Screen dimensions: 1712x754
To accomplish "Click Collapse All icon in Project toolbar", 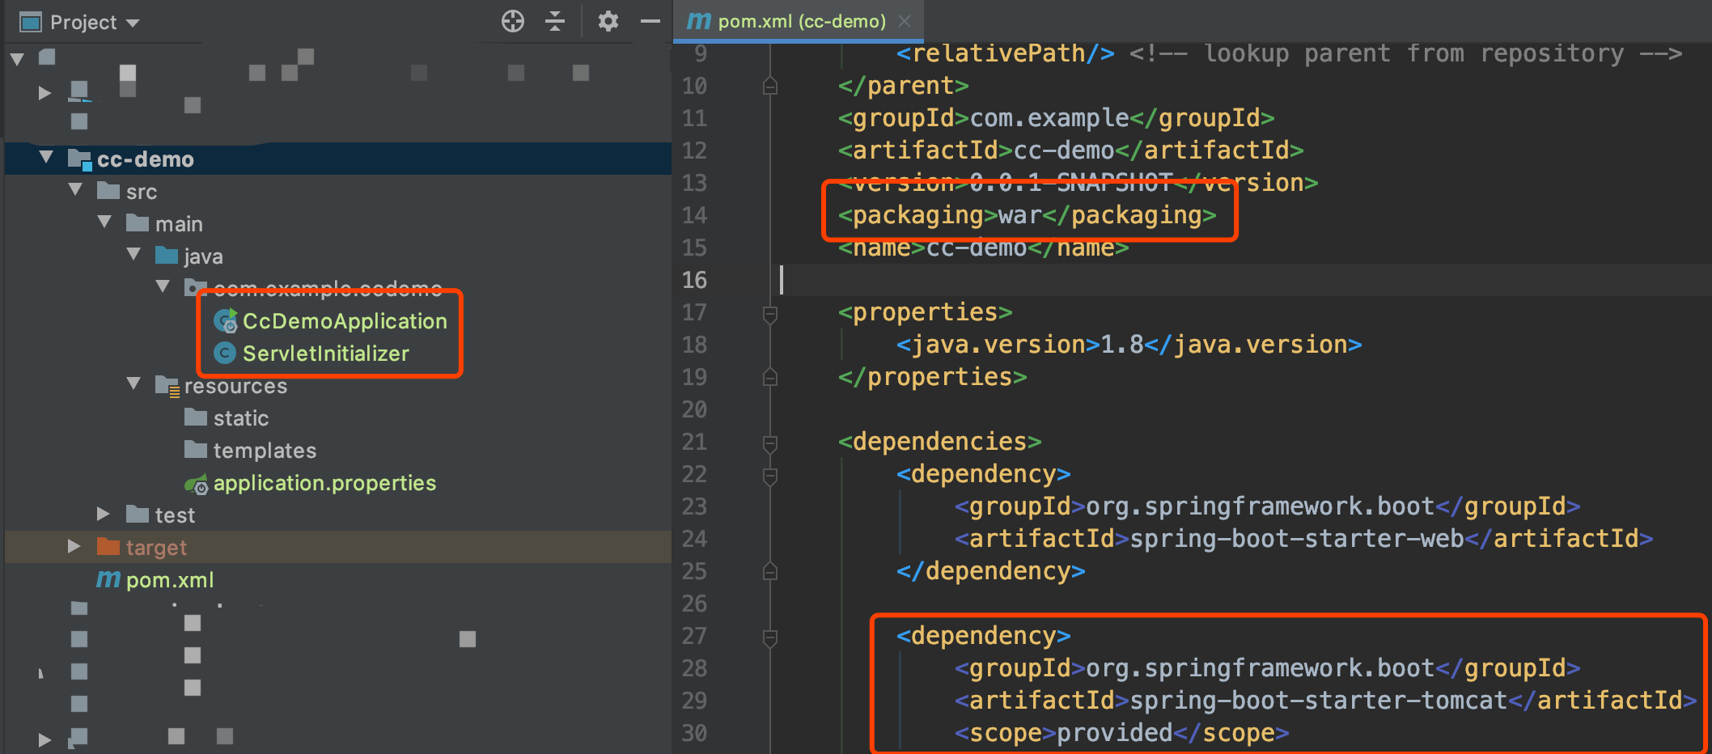I will (x=555, y=22).
